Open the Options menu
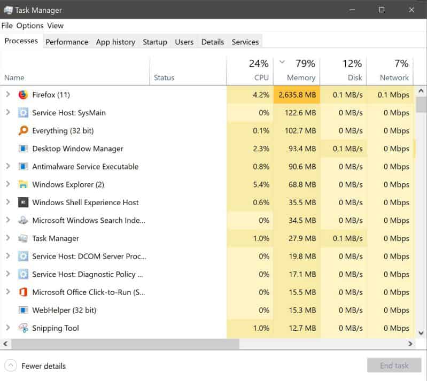427x381 pixels. tap(30, 26)
